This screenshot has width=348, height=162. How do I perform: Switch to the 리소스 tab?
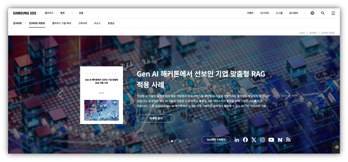(97, 23)
